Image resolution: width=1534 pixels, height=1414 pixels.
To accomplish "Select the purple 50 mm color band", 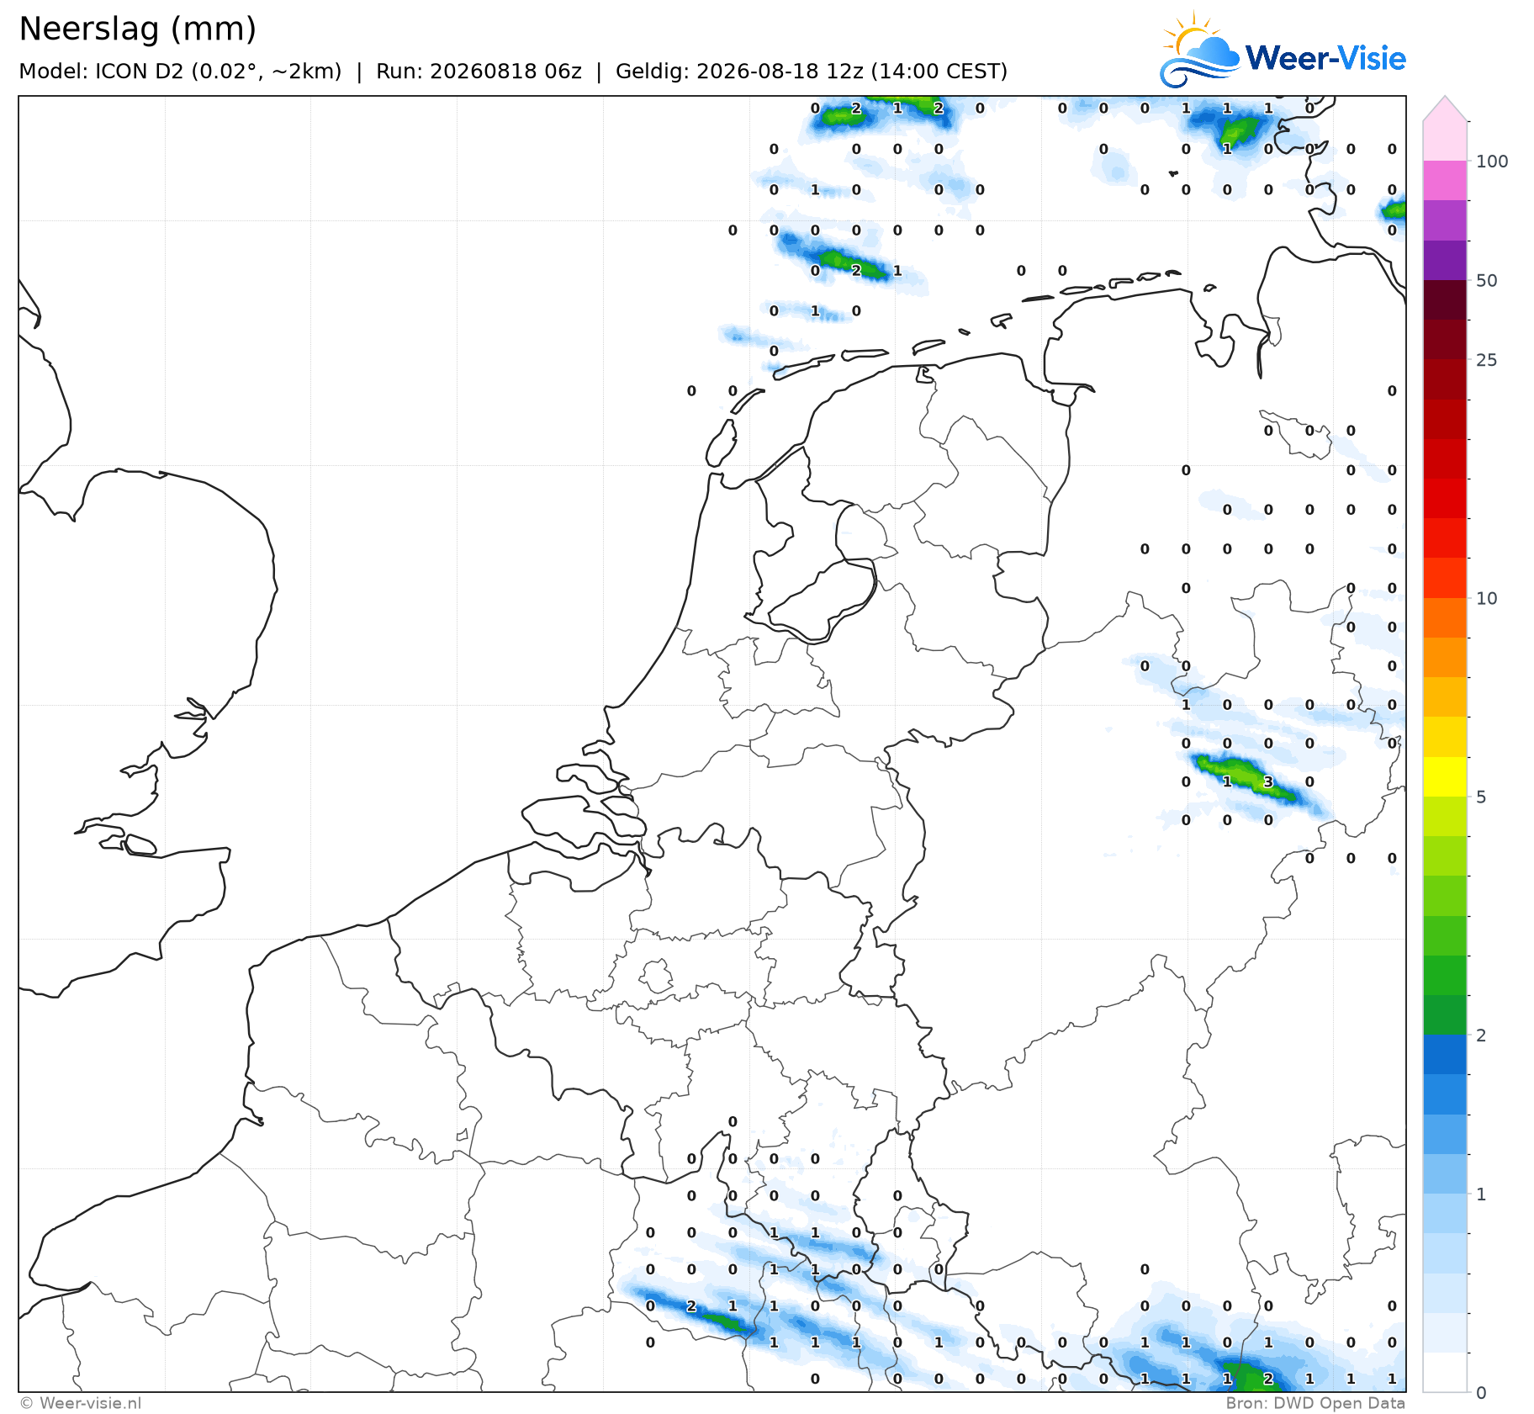I will [1445, 261].
